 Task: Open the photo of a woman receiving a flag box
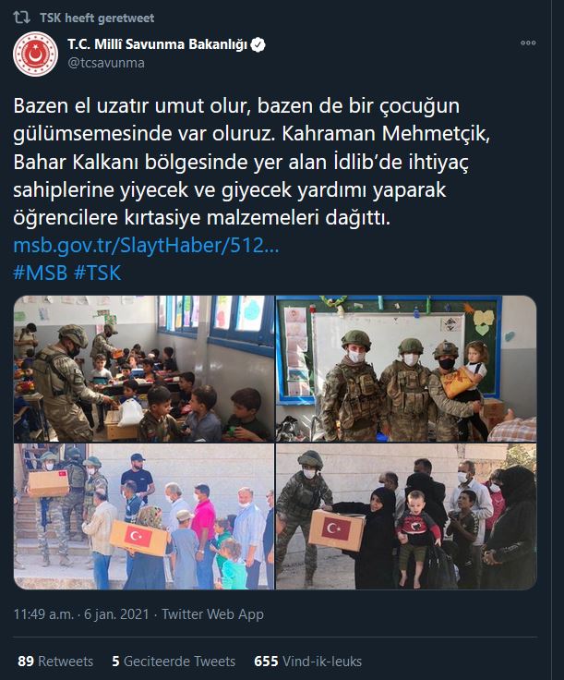click(x=406, y=516)
